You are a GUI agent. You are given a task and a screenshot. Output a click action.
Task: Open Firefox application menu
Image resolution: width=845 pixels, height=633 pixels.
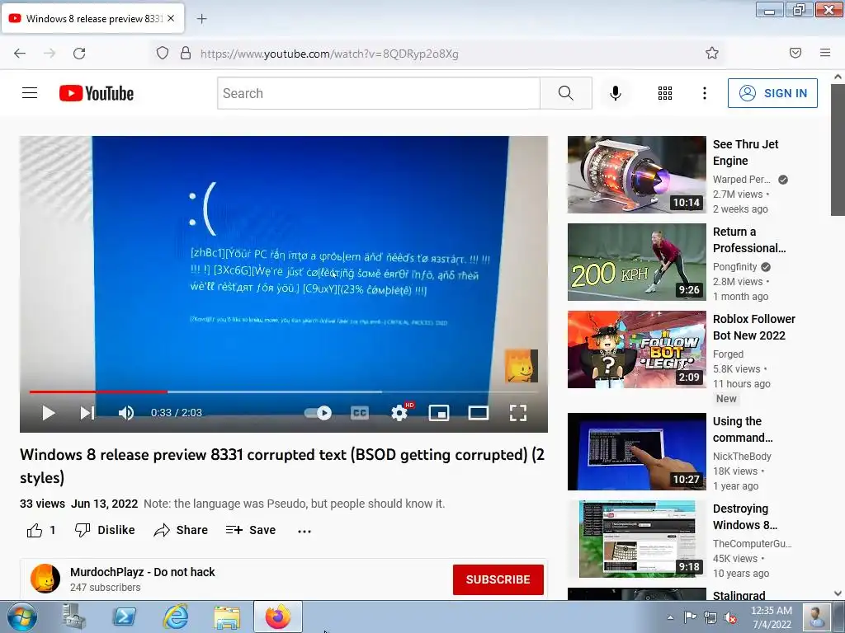click(825, 53)
